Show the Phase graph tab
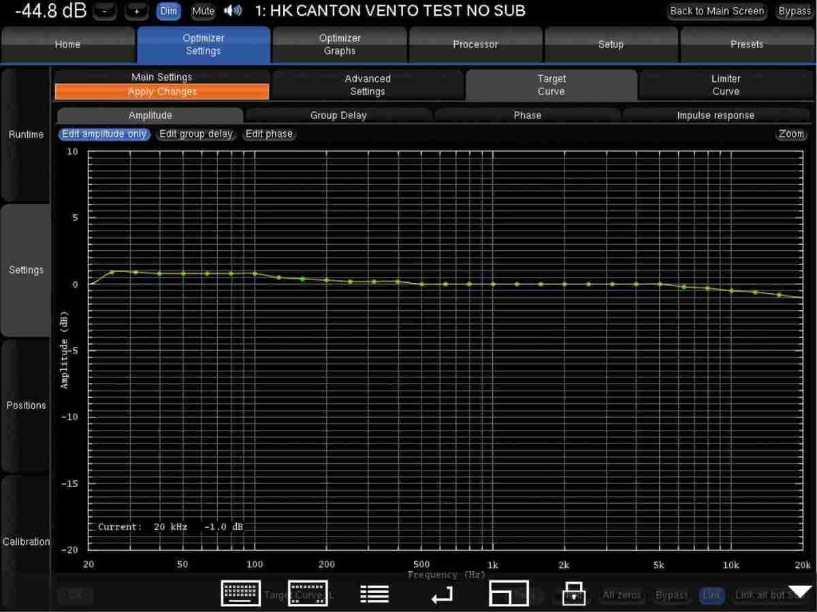Screen dimensions: 817x612 pyautogui.click(x=528, y=116)
